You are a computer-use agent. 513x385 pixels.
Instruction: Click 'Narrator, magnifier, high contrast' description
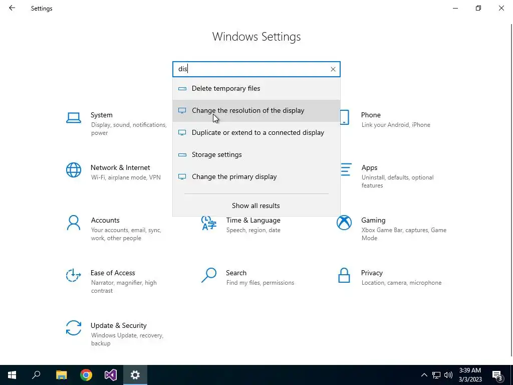tap(124, 286)
